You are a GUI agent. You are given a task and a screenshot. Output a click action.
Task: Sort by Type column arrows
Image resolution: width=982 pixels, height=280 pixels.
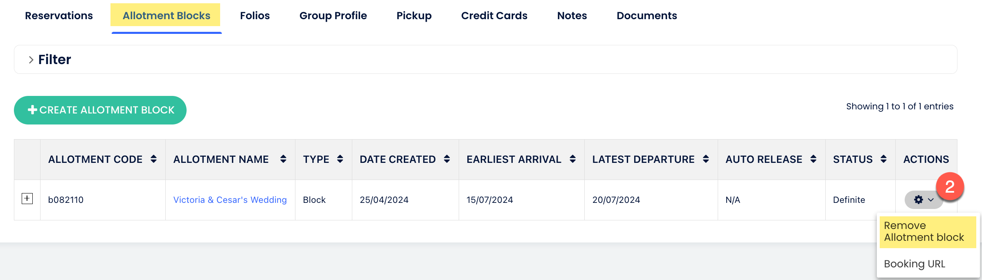(x=340, y=159)
